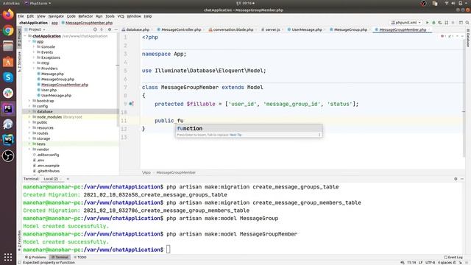Viewport: 471px width, 265px height.
Task: Expand the vendor folder
Action: (29, 149)
